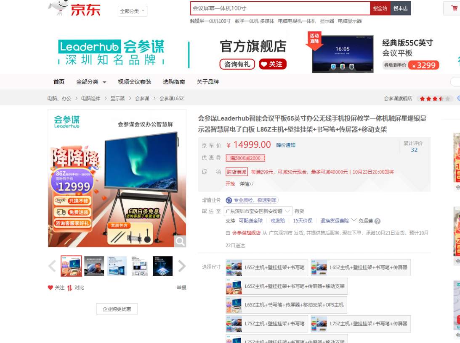Click the 晚发赔 link
The width and height of the screenshot is (460, 343).
click(x=277, y=221)
